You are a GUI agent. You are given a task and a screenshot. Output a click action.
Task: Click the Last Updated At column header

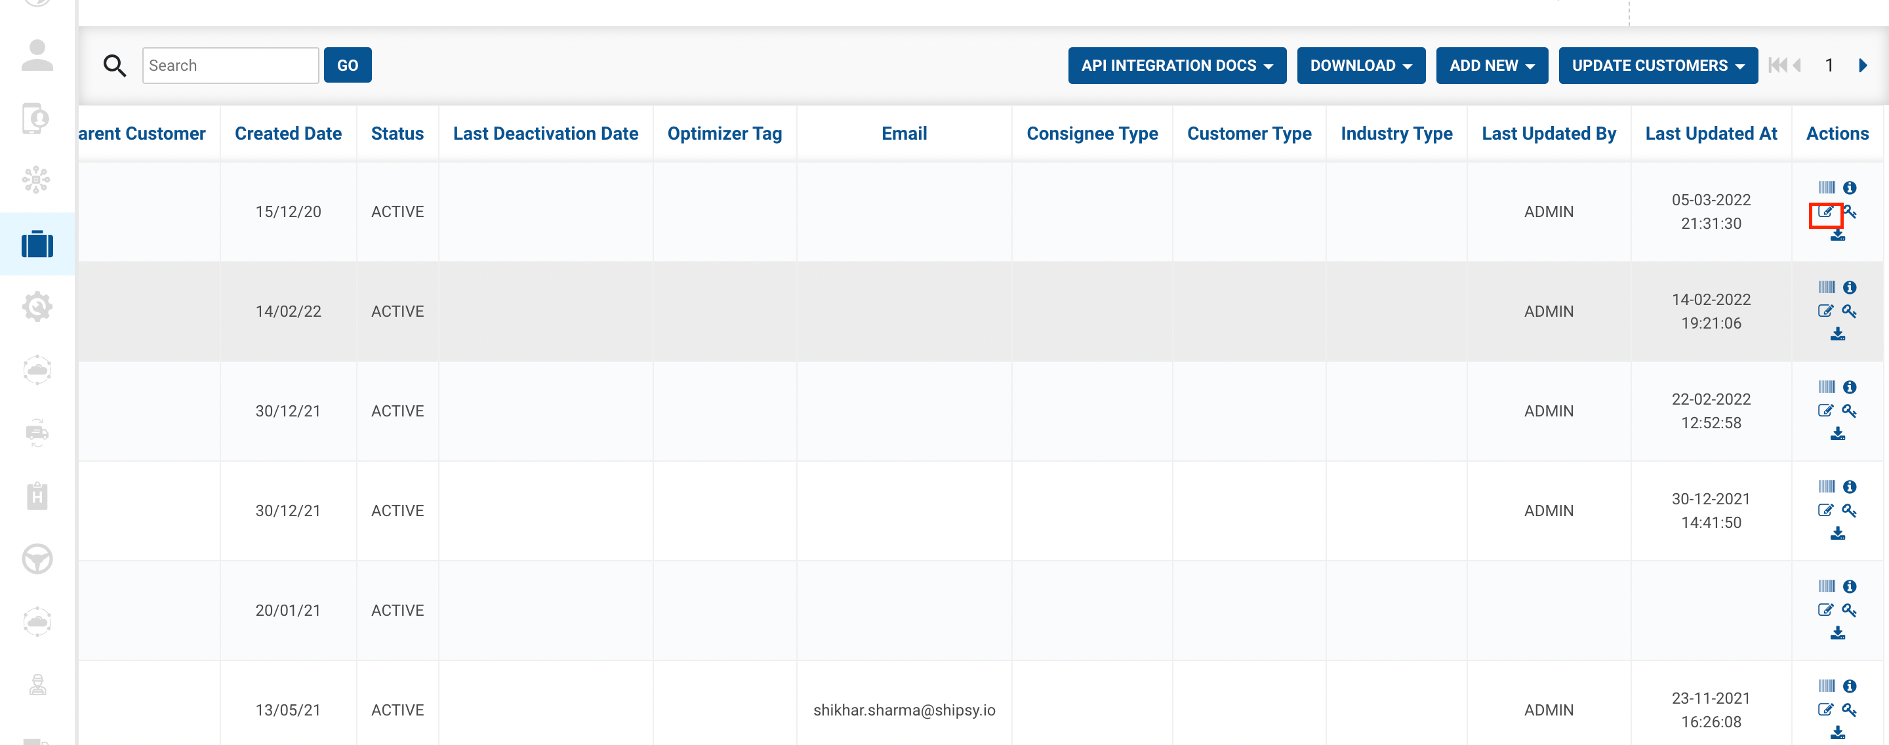tap(1710, 133)
